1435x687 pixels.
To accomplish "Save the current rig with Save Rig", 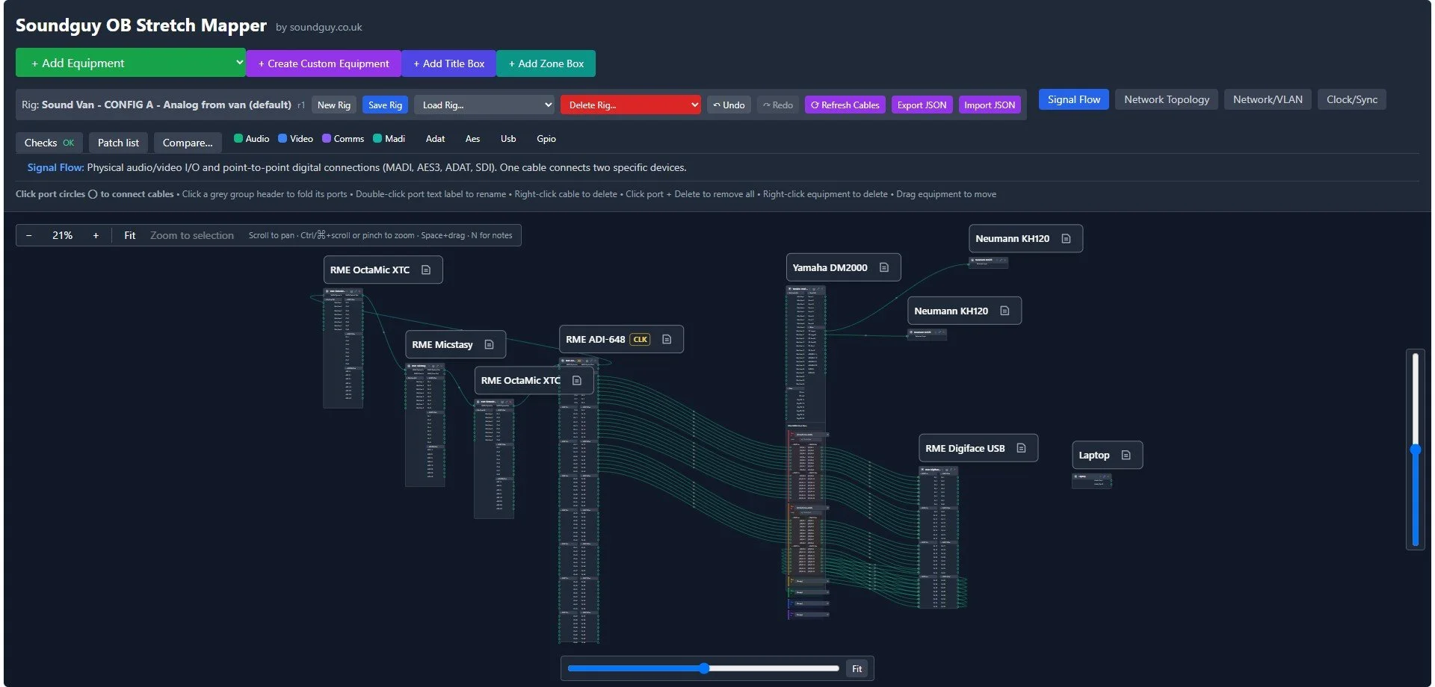I will pyautogui.click(x=385, y=105).
